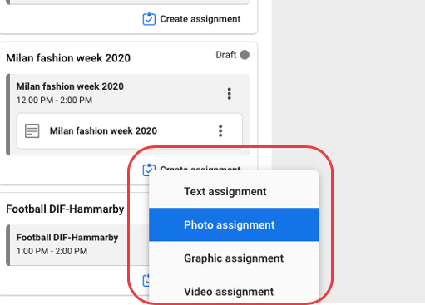Click the top Create assignment clipboard icon
Image resolution: width=425 pixels, height=305 pixels.
pos(149,19)
